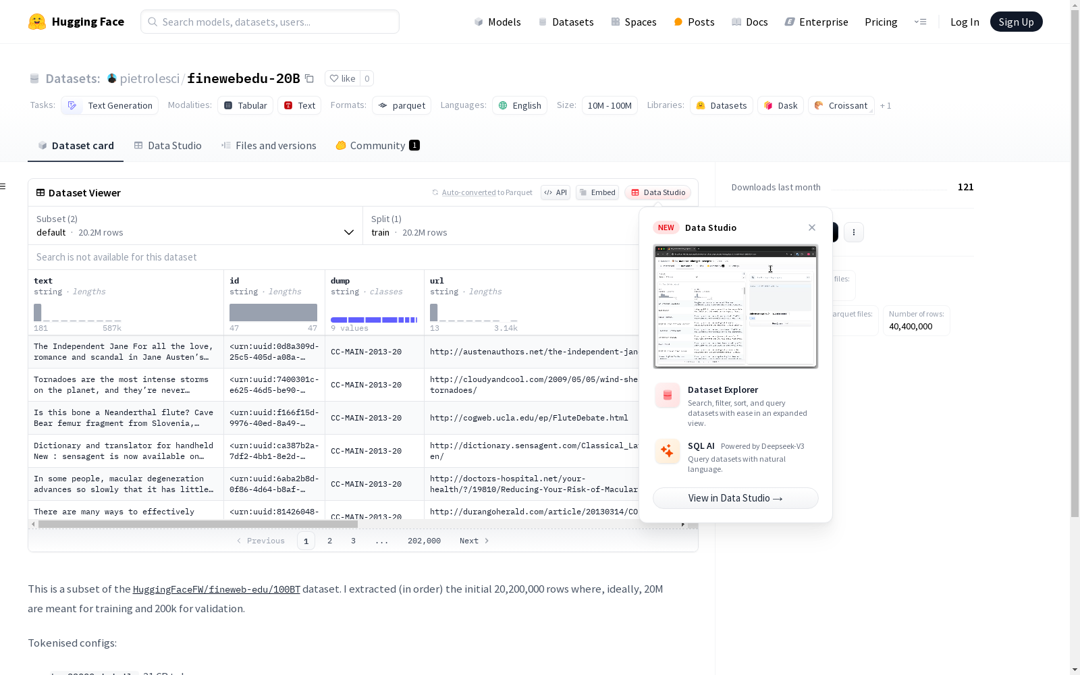
Task: Switch to the Dataset card tab
Action: [x=76, y=146]
